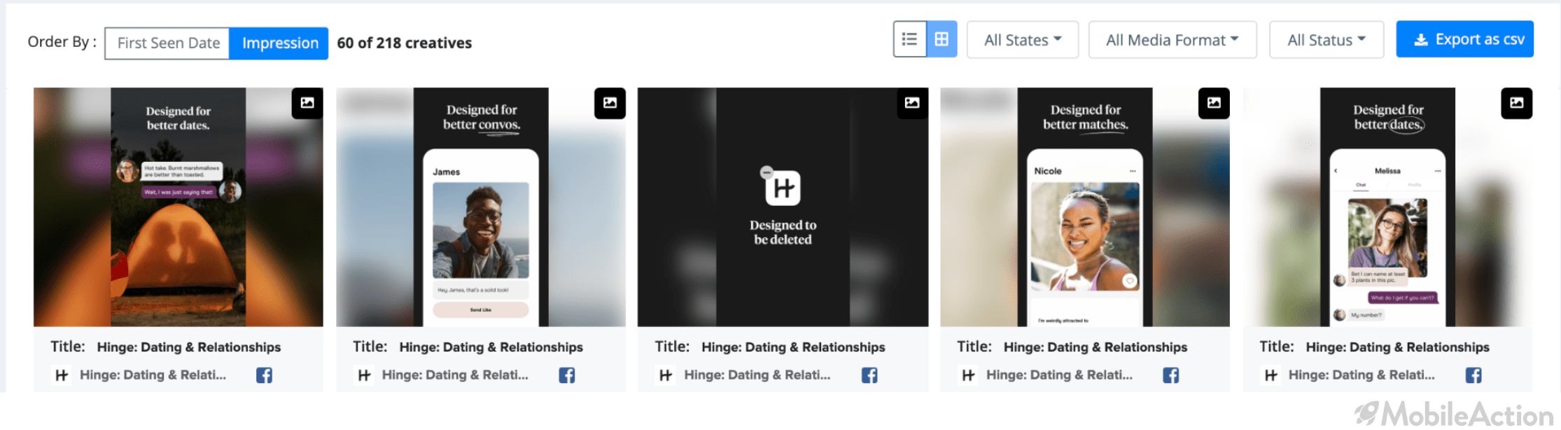Click truncated Hinge app name under 'be deleted' creative
1561x430 pixels.
(757, 375)
